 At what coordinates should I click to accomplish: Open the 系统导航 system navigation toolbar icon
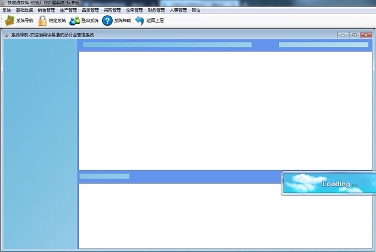10,21
